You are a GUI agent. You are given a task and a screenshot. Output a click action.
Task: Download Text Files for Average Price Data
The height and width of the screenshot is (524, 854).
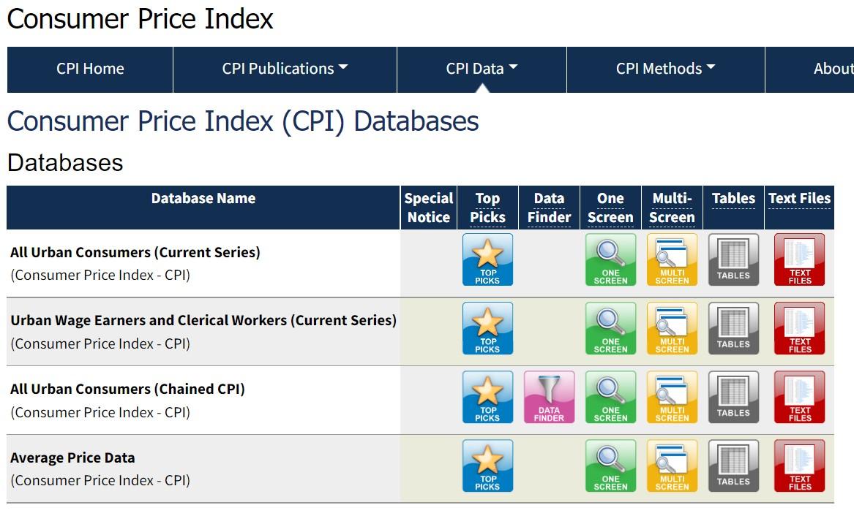[x=799, y=466]
